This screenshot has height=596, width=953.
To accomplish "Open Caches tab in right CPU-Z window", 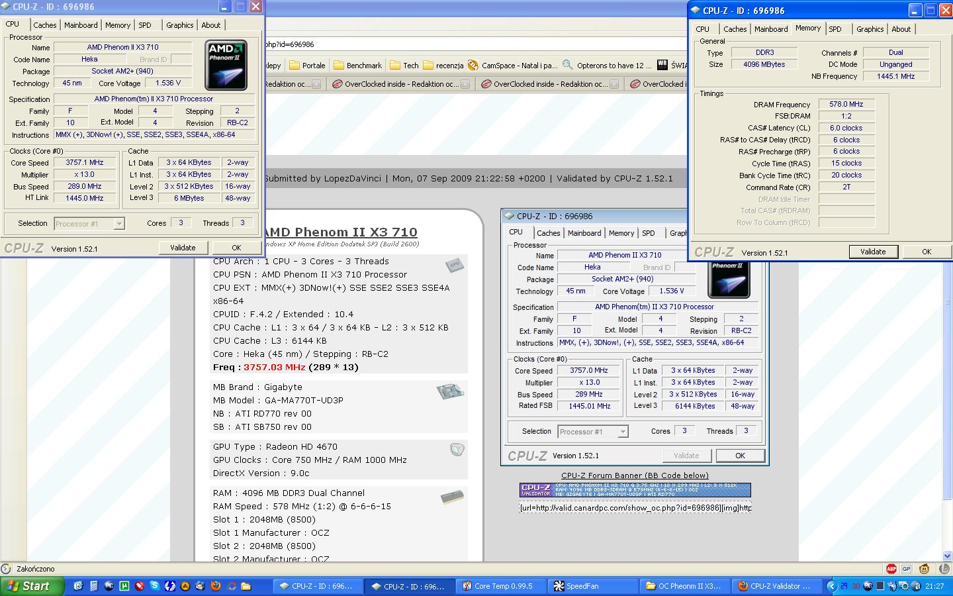I will tap(735, 29).
